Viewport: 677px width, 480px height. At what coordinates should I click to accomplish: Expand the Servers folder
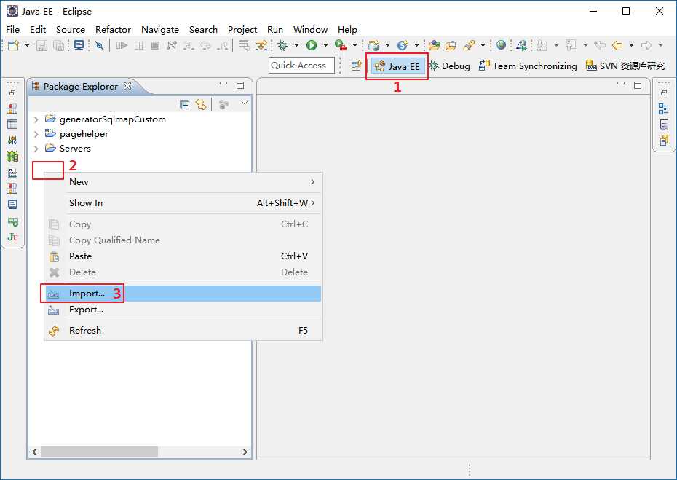(36, 149)
